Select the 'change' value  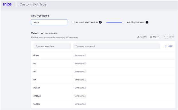[37, 96]
